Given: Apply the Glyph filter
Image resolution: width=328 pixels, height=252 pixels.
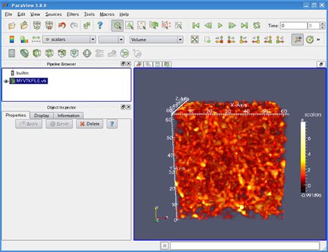Looking at the screenshot, I should (87, 53).
